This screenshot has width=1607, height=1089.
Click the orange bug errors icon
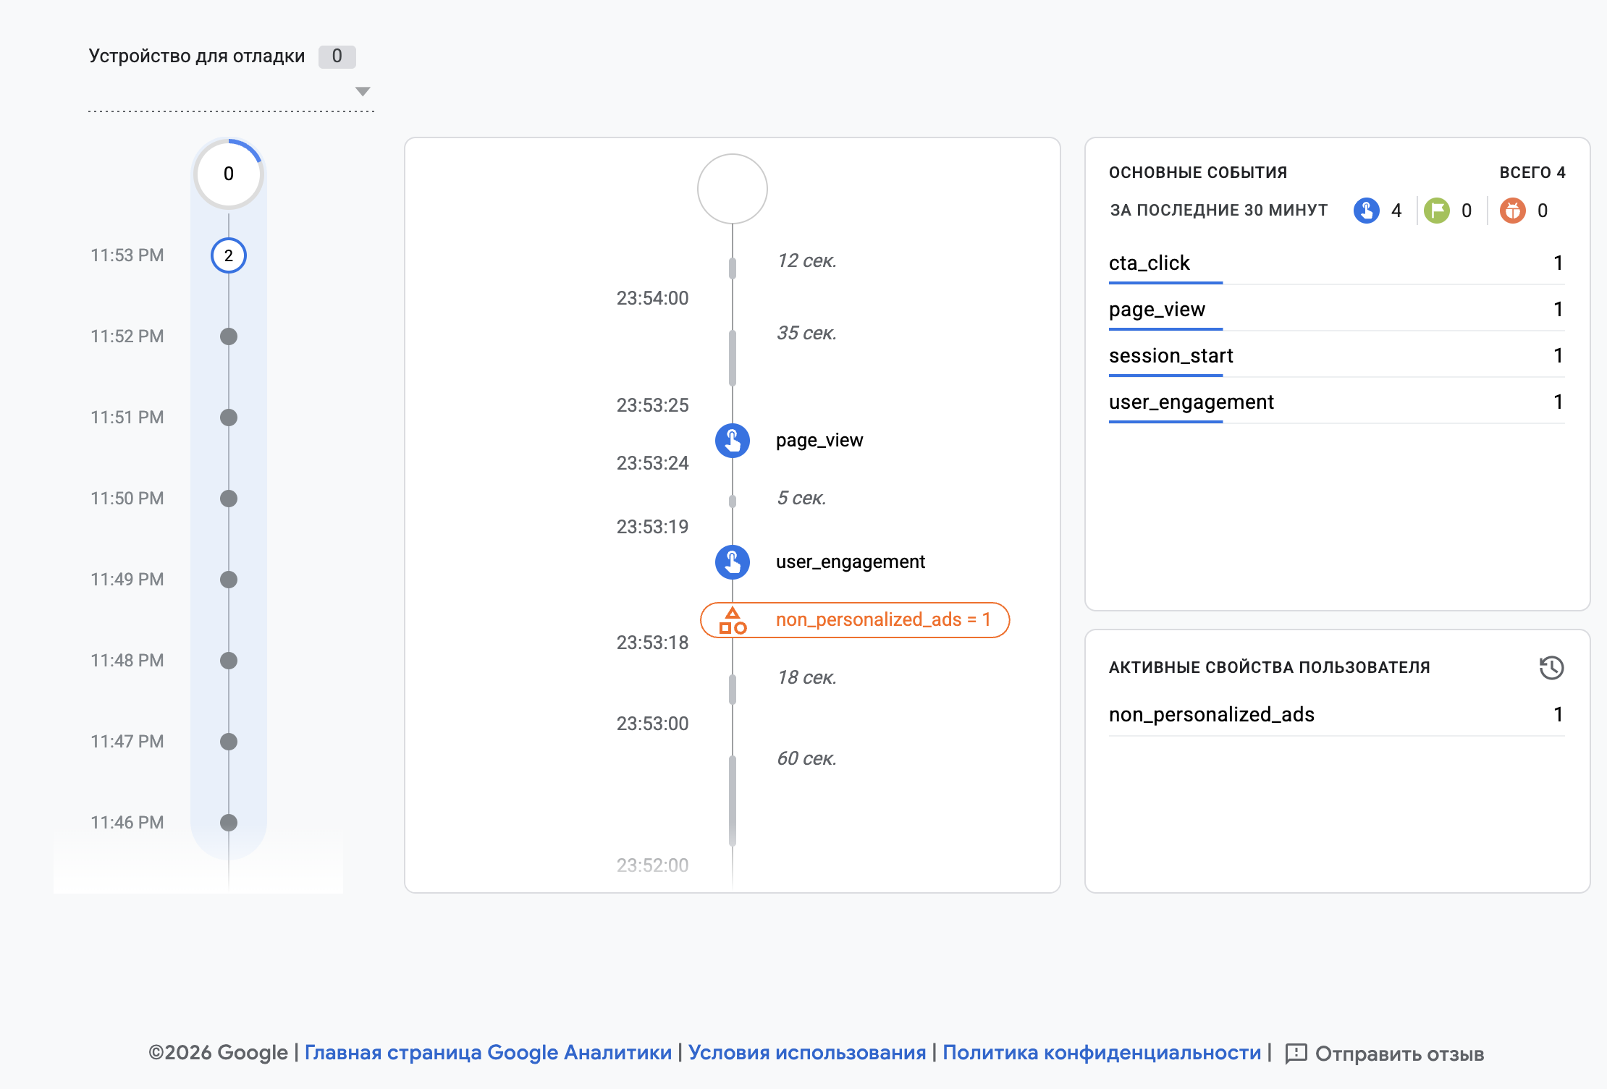click(x=1513, y=211)
